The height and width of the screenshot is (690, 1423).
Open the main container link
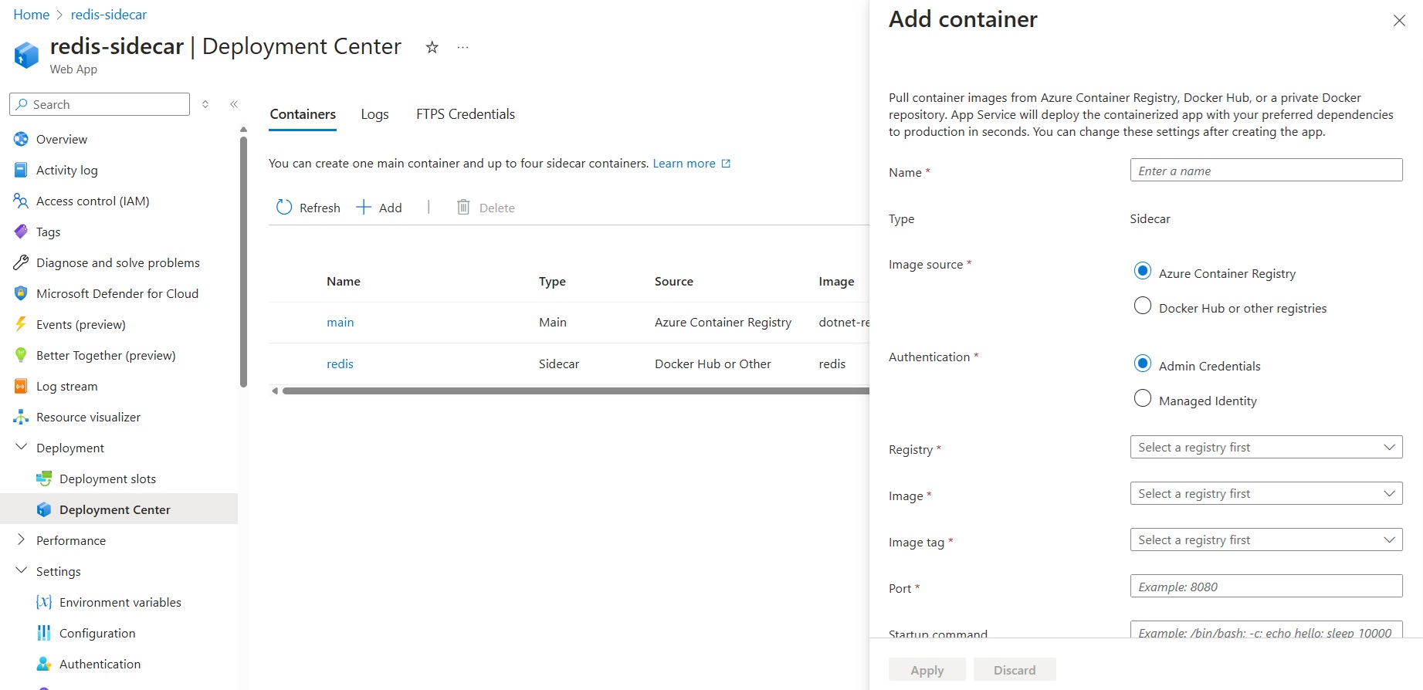[x=341, y=323]
